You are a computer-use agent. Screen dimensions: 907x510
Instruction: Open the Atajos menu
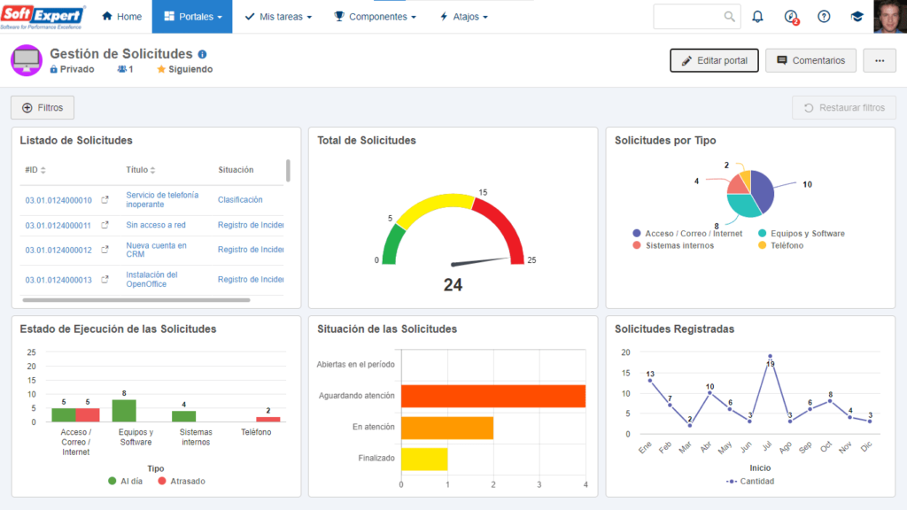click(464, 17)
